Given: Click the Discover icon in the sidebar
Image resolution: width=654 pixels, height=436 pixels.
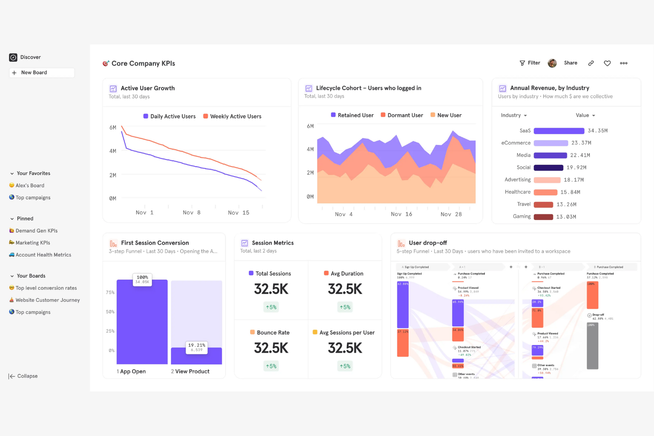Looking at the screenshot, I should coord(13,57).
